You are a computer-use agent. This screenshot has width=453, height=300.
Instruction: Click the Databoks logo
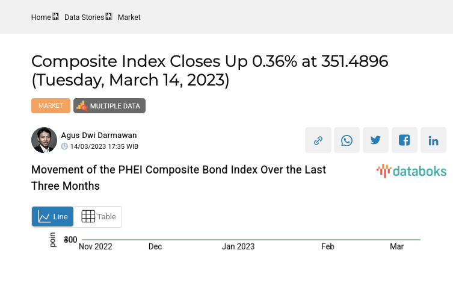click(411, 171)
